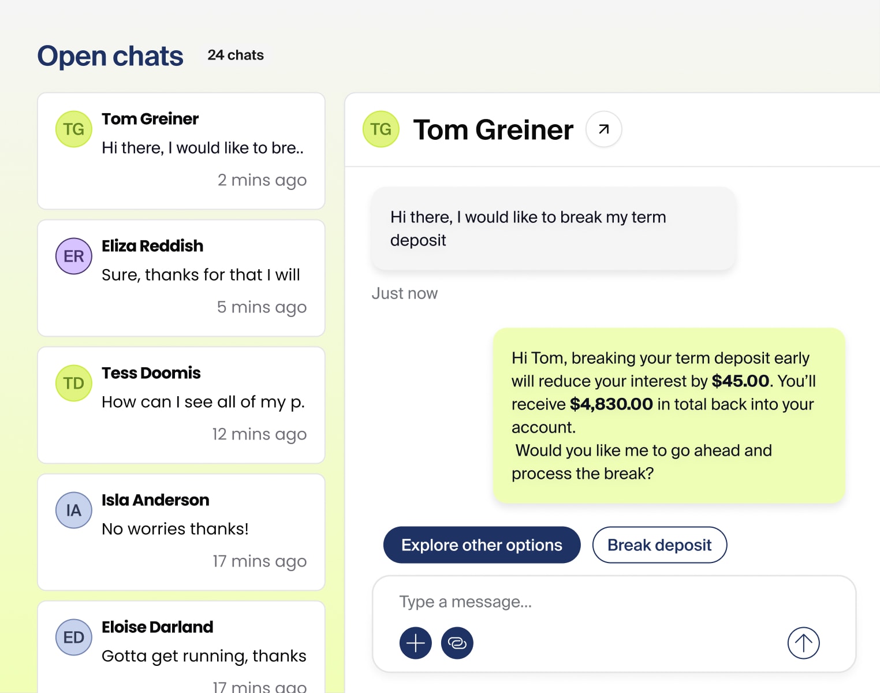Select the Explore other options button
Viewport: 880px width, 693px height.
481,545
